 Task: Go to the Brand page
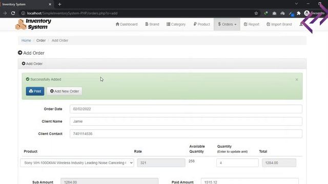pos(152,24)
